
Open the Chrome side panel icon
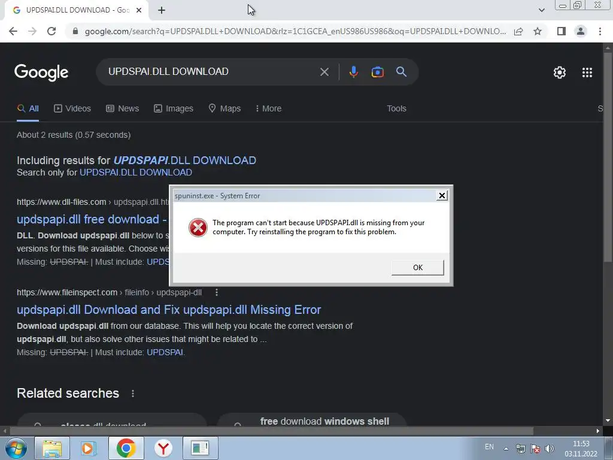pos(562,31)
